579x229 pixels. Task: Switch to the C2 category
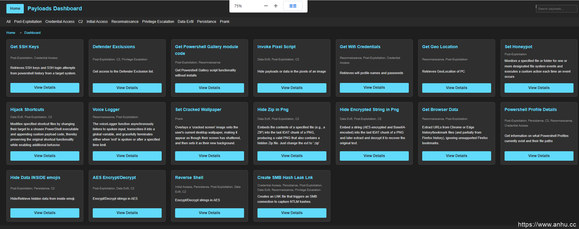point(81,22)
